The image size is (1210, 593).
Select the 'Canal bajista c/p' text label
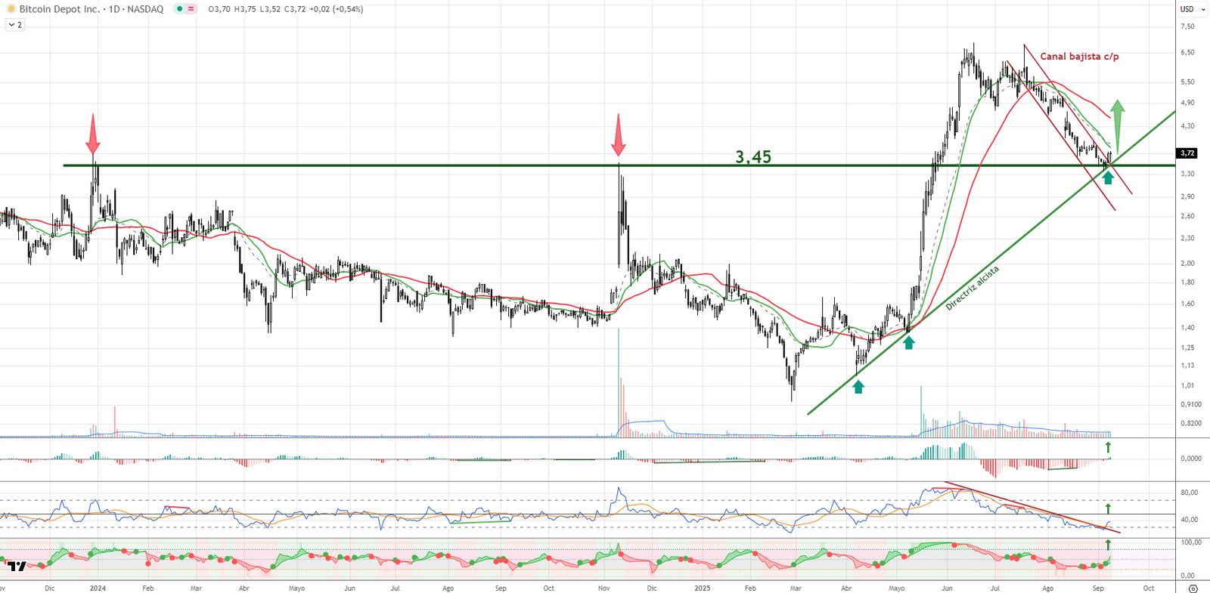[1079, 57]
